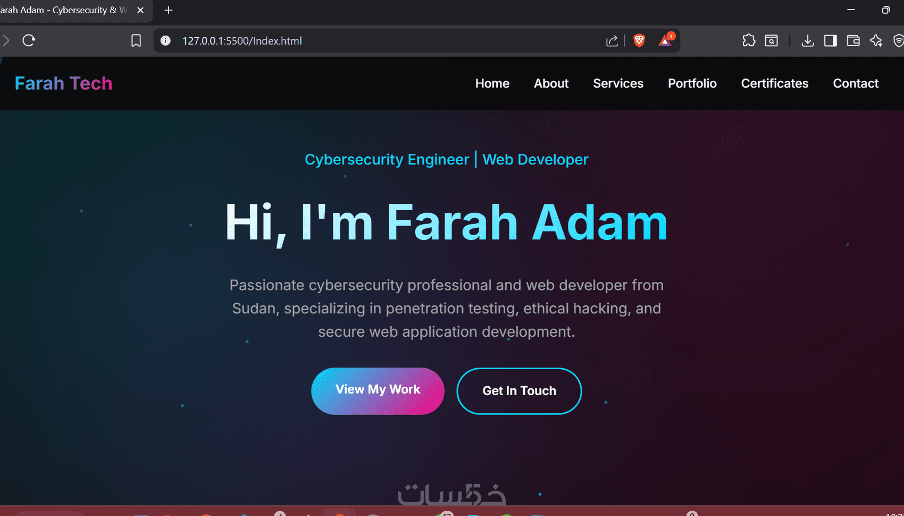Click the share page icon

tap(612, 40)
